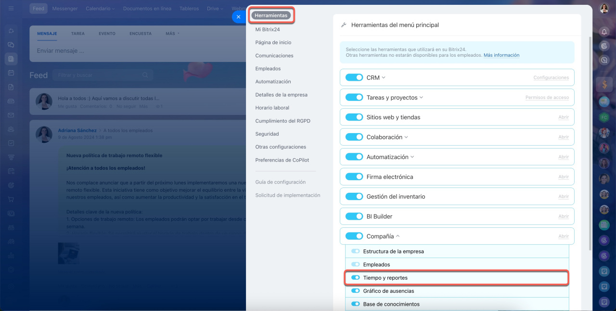Open the Calendar icon in left sidebar
Image resolution: width=616 pixels, height=311 pixels.
pos(11,73)
